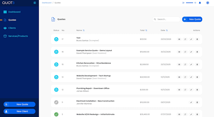
Task: View Example Service Quote with eye icon
Action: pyautogui.click(x=179, y=52)
